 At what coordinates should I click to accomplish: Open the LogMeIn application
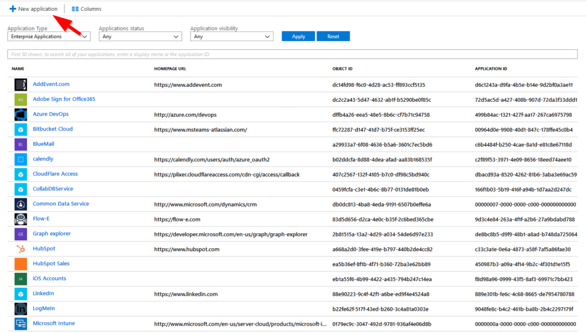coord(43,308)
